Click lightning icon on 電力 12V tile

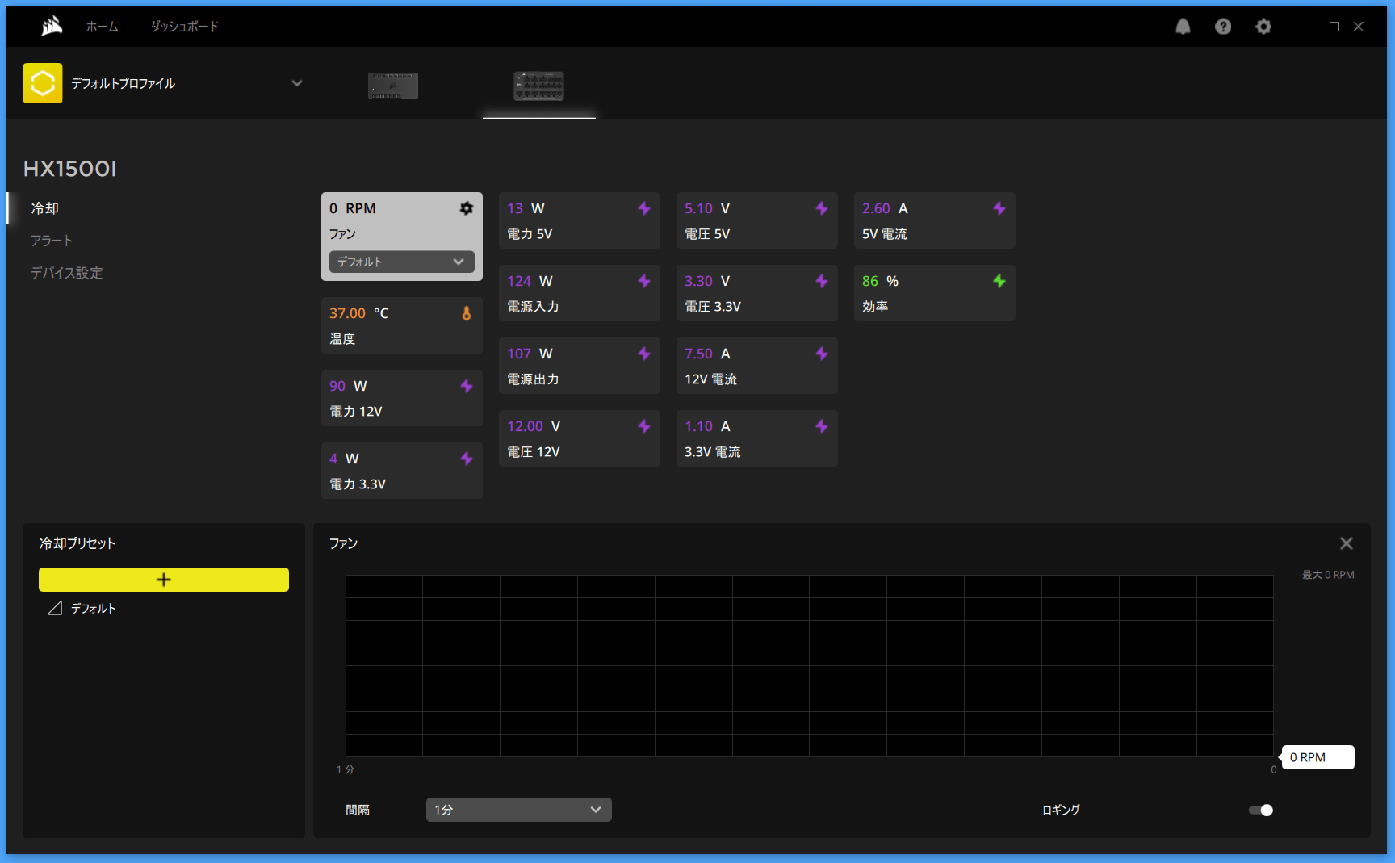pos(467,386)
